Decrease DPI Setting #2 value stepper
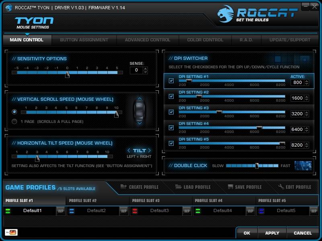 coord(307,100)
